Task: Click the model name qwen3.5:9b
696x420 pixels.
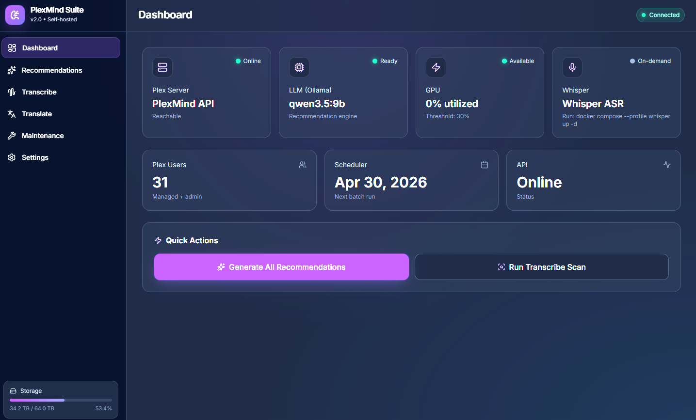Action: pyautogui.click(x=317, y=104)
